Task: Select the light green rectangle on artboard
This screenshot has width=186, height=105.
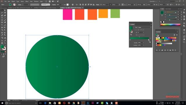Action: (115, 14)
